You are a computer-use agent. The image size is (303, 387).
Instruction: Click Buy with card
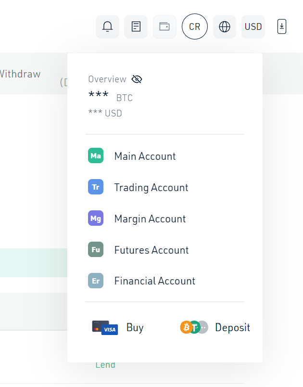click(x=118, y=327)
